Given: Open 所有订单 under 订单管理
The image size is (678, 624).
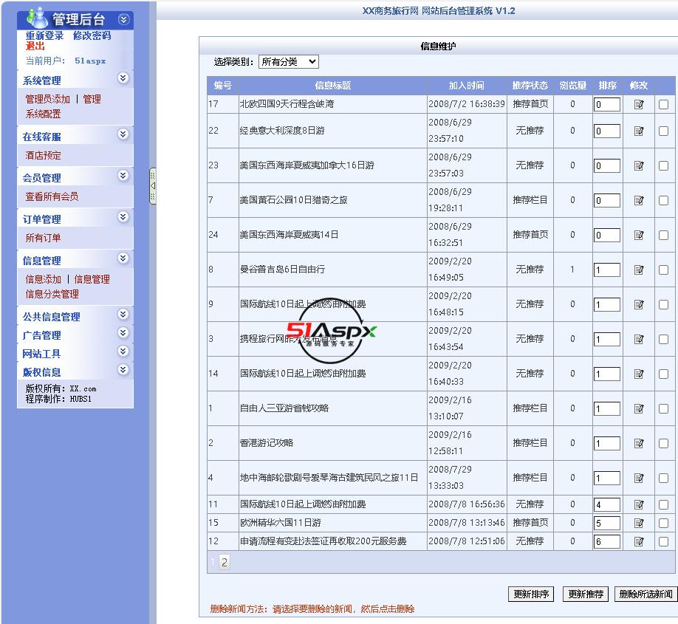Looking at the screenshot, I should (x=43, y=238).
